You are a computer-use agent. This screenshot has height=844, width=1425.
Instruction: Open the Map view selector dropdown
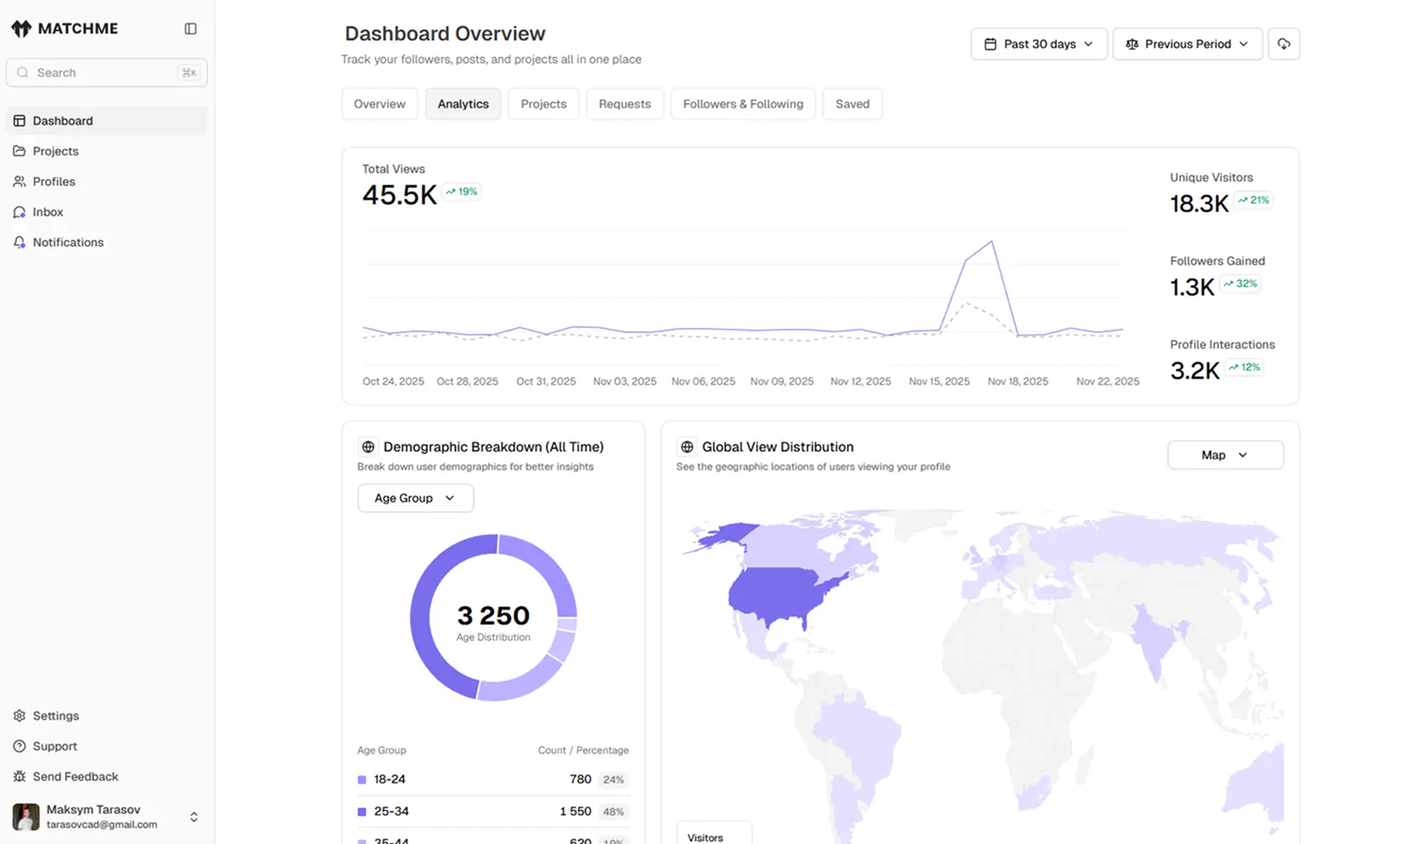point(1225,455)
